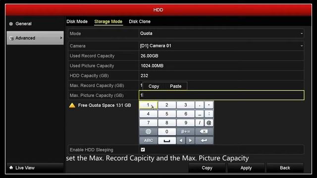Switch to the Storage Mode tab

108,21
